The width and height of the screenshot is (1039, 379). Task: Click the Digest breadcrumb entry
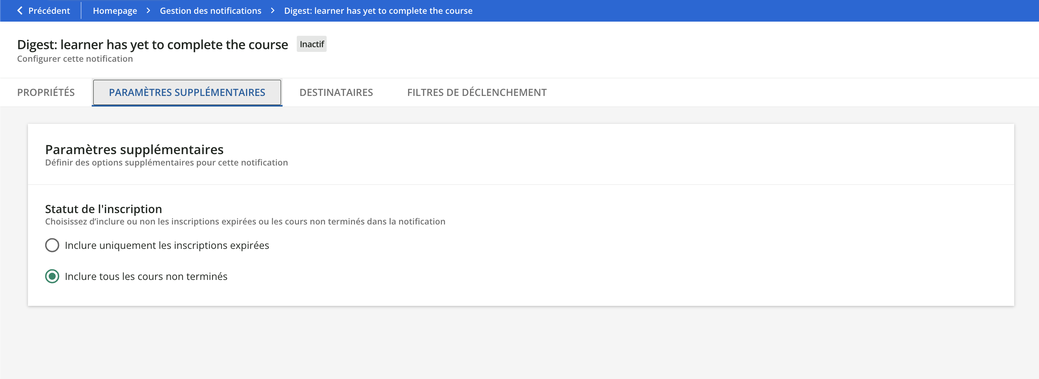378,11
